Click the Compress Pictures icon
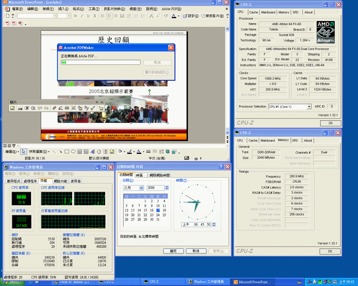Screen dimensions: 358x286 [x=74, y=108]
